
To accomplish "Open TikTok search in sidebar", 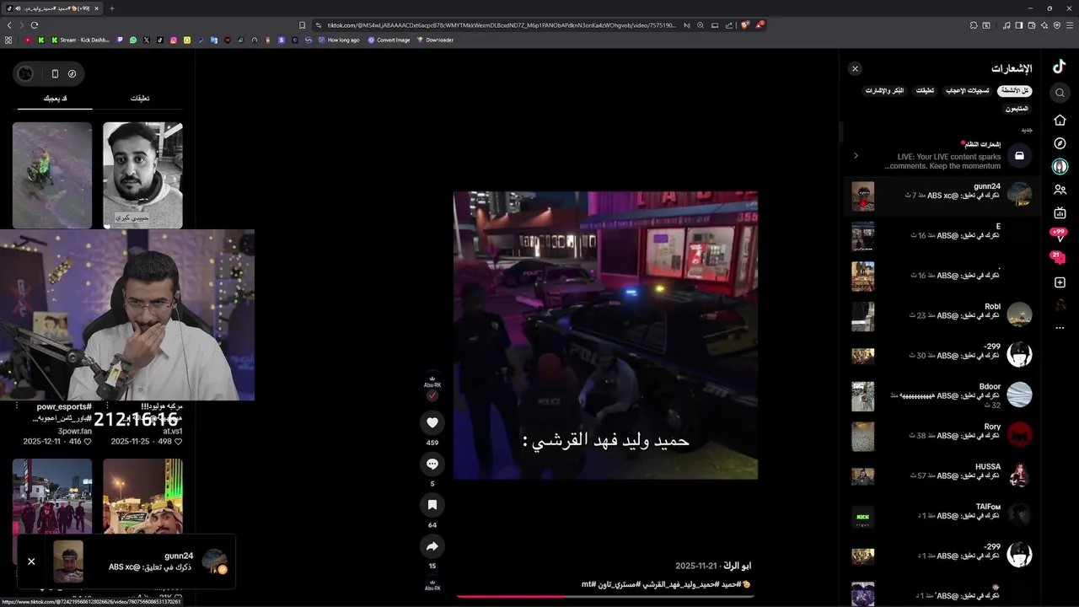I will click(1060, 93).
